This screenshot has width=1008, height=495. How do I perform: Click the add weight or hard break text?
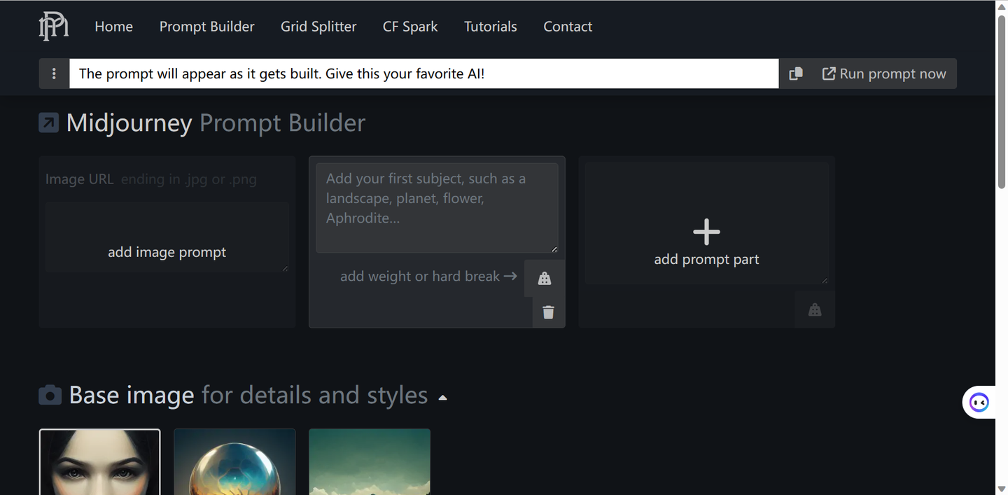coord(428,277)
